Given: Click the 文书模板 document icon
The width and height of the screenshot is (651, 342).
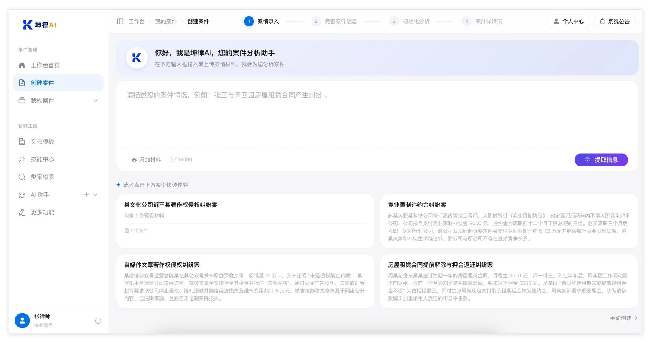Looking at the screenshot, I should click(x=22, y=142).
